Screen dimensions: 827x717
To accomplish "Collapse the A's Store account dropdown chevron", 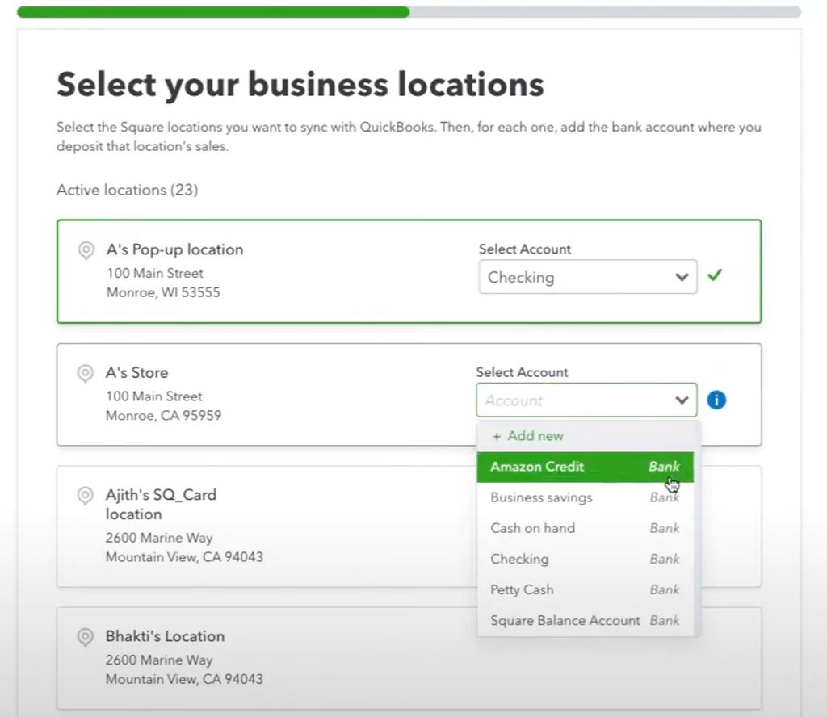I will tap(682, 400).
